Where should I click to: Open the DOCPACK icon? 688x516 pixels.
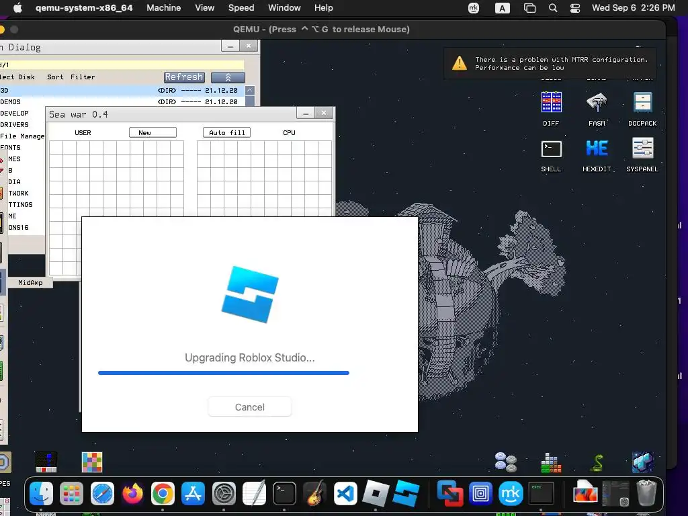pyautogui.click(x=642, y=109)
